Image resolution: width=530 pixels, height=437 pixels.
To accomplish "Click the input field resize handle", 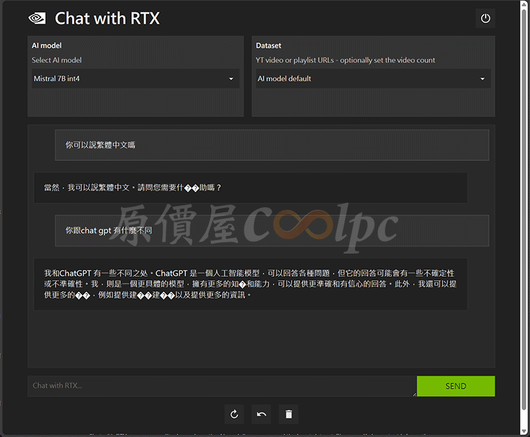I will point(415,395).
